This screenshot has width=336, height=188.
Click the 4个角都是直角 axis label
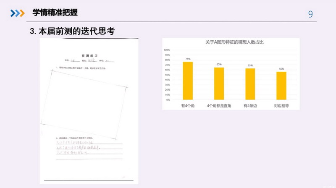tap(219, 105)
